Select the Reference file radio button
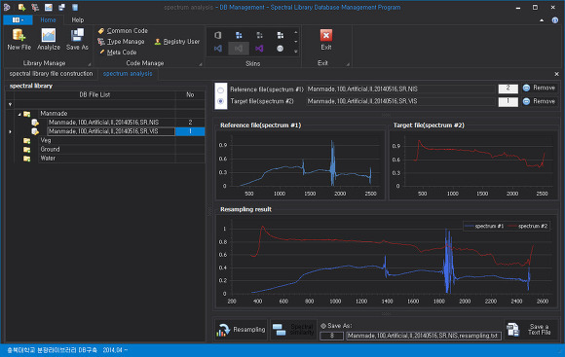Viewport: 565px width, 357px height. pos(220,89)
